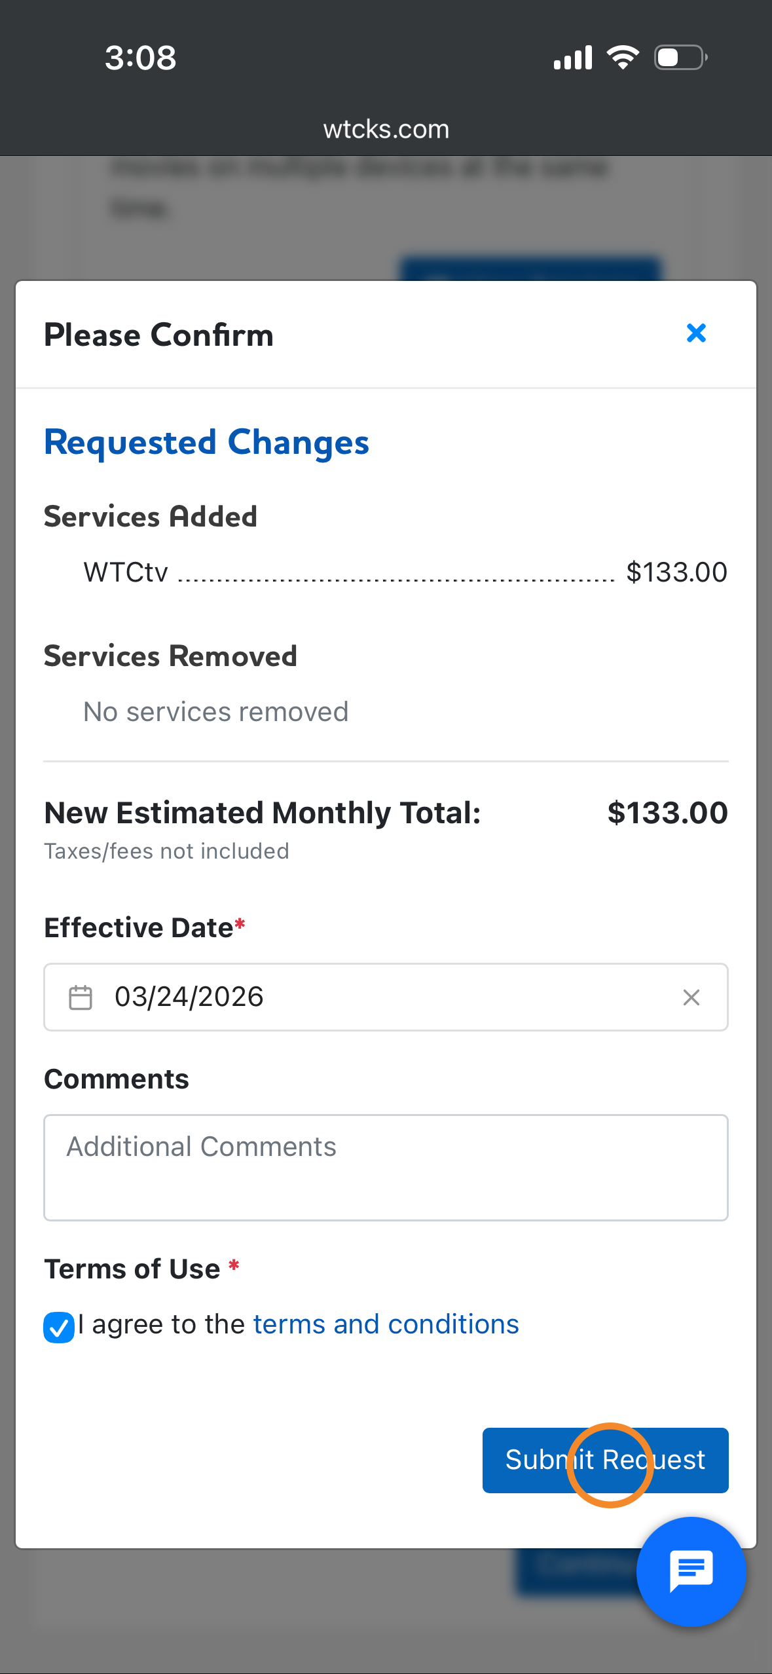
Task: Tap the cellular signal bars
Action: 573,58
